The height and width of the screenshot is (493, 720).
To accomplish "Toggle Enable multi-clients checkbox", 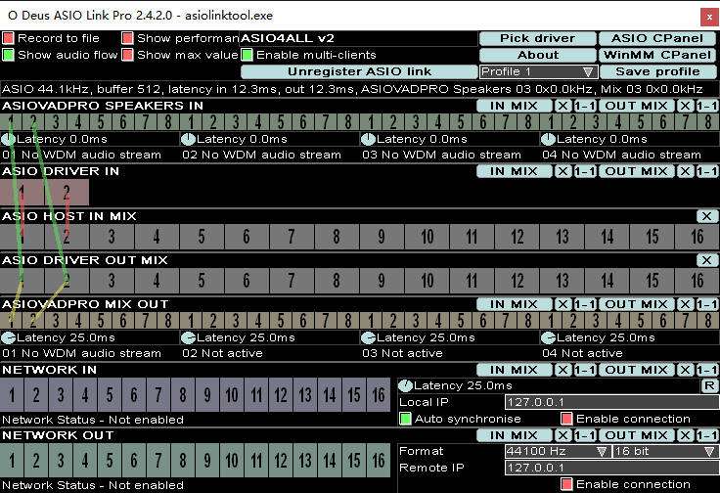I will pyautogui.click(x=247, y=55).
